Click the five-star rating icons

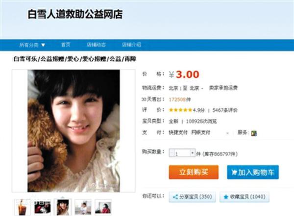(x=180, y=110)
